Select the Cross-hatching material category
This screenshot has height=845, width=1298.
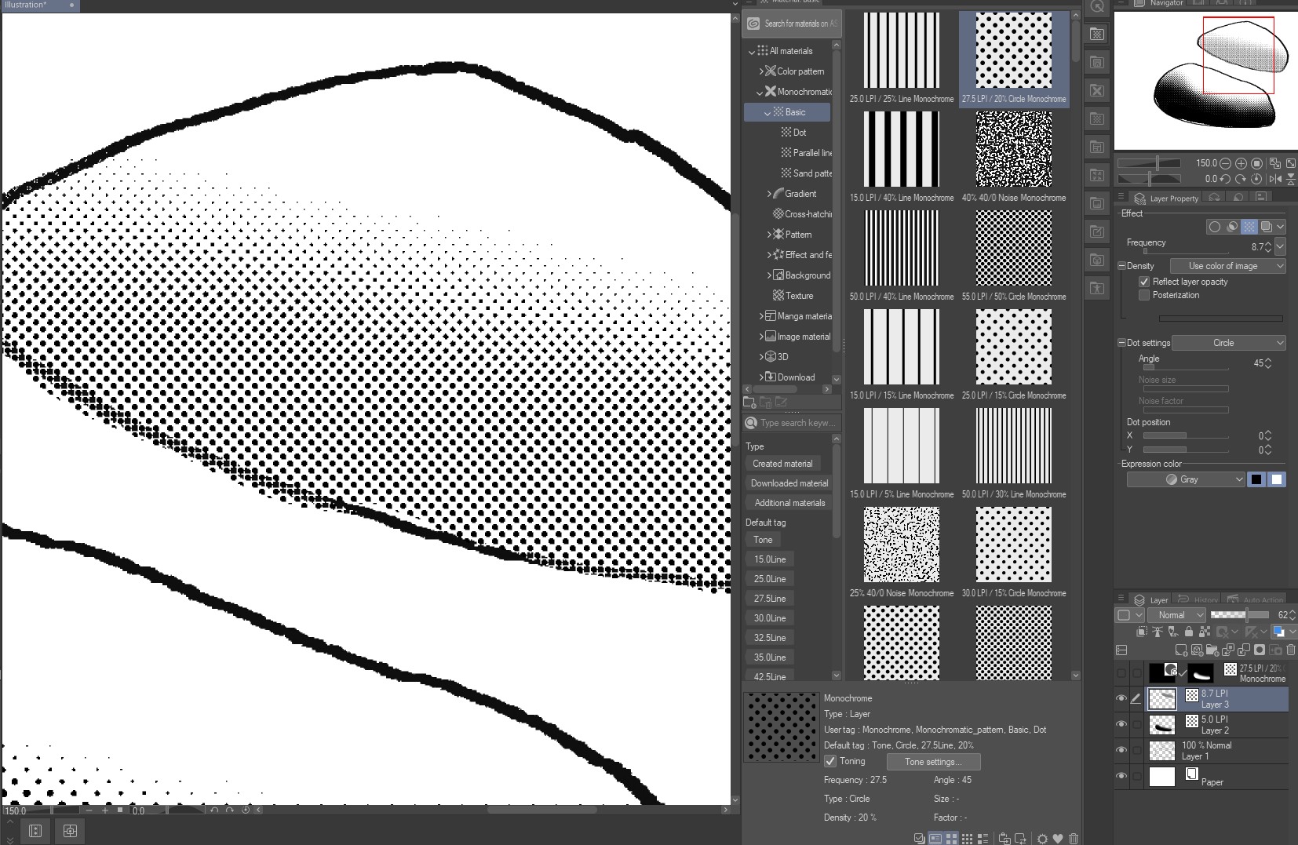tap(802, 214)
